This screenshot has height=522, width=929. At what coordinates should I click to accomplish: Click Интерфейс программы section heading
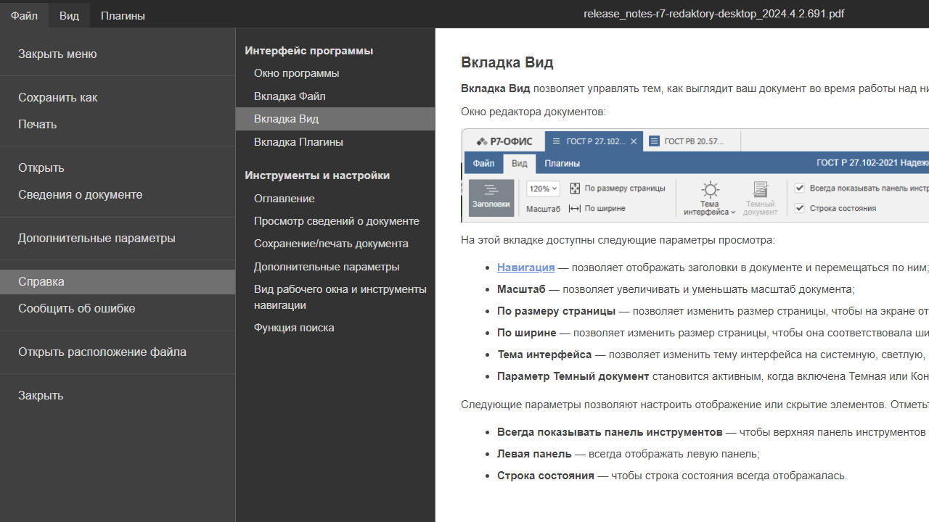[x=309, y=51]
